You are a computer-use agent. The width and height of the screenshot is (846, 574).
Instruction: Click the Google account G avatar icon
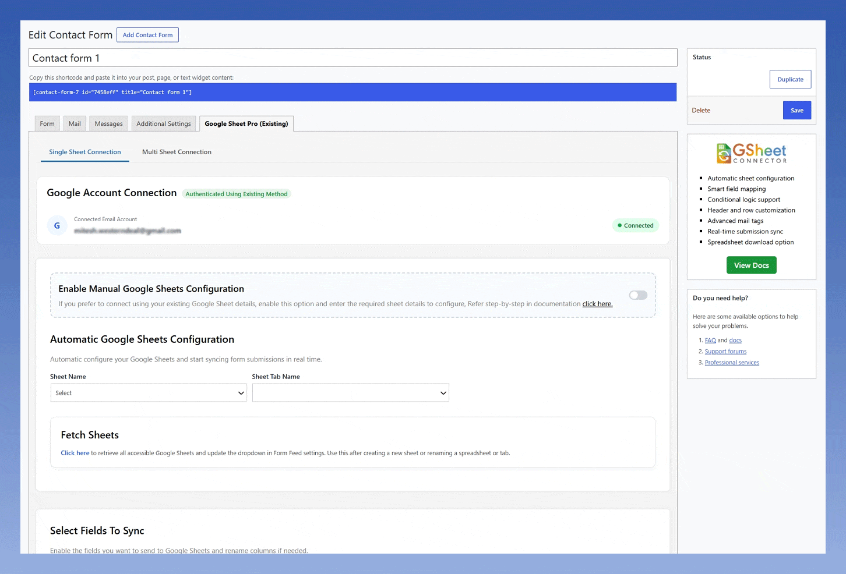click(x=57, y=226)
